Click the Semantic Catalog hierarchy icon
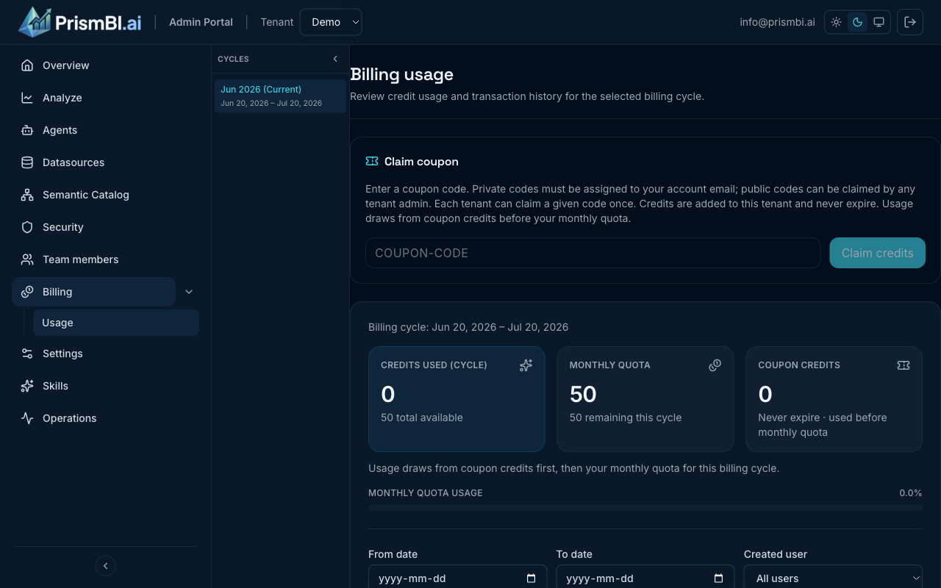This screenshot has width=941, height=588. [x=27, y=195]
